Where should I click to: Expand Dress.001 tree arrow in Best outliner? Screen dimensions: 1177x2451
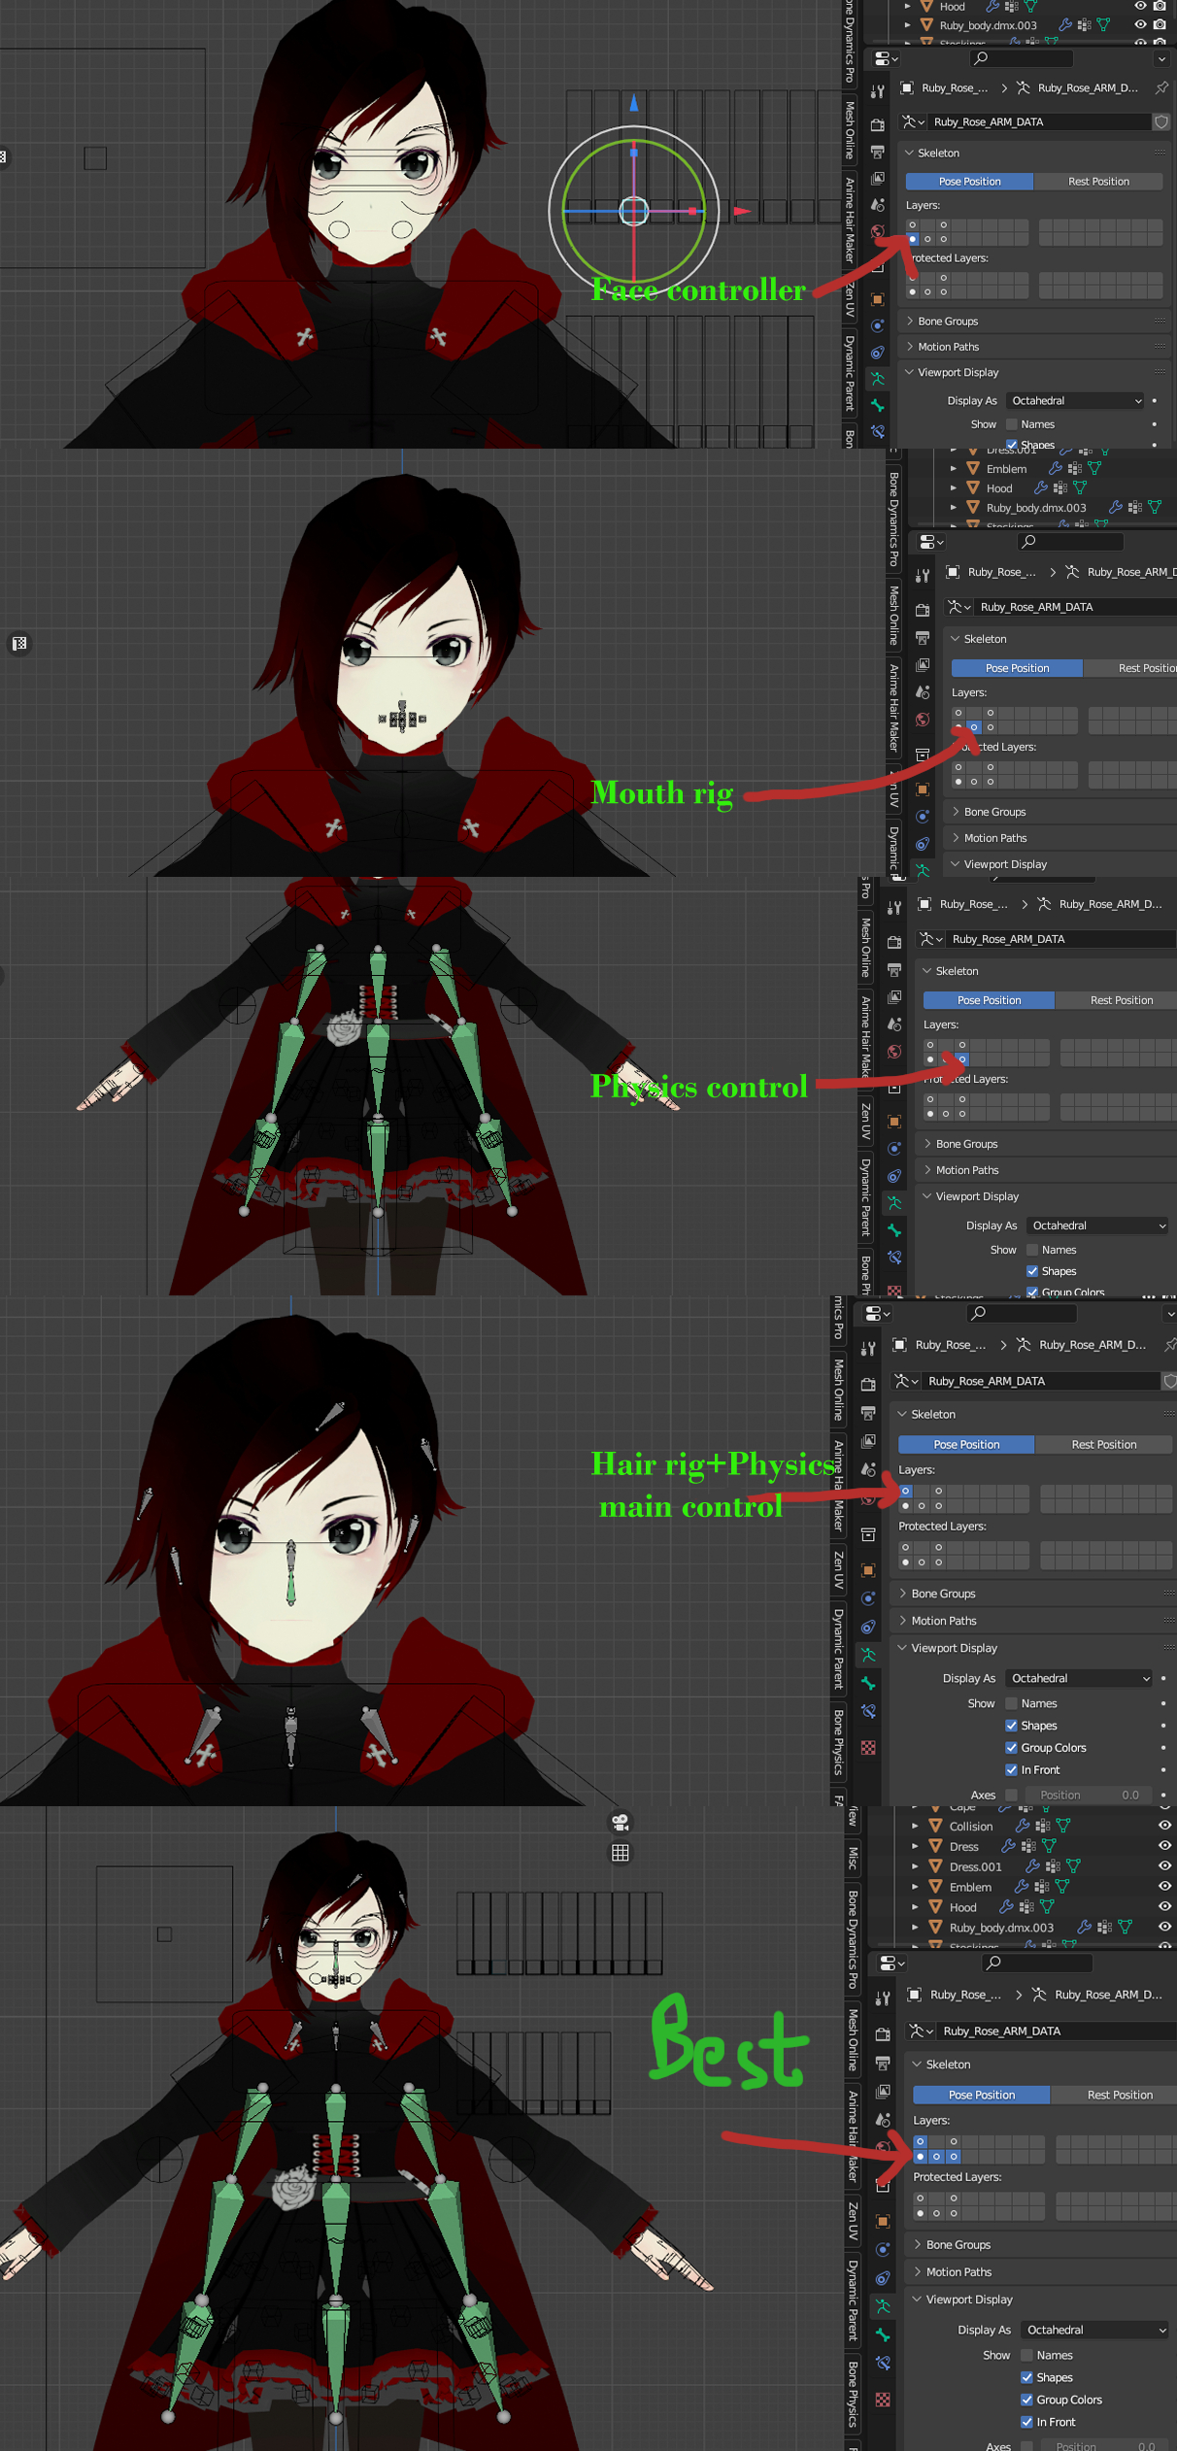[915, 1865]
